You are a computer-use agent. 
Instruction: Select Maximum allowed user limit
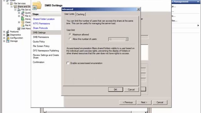pos(70,35)
